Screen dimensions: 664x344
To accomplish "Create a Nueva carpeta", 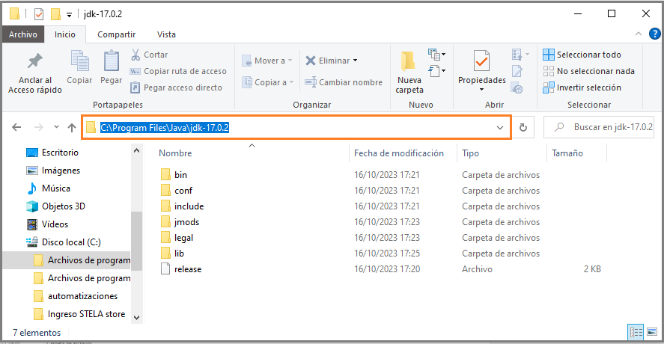I will tap(409, 72).
